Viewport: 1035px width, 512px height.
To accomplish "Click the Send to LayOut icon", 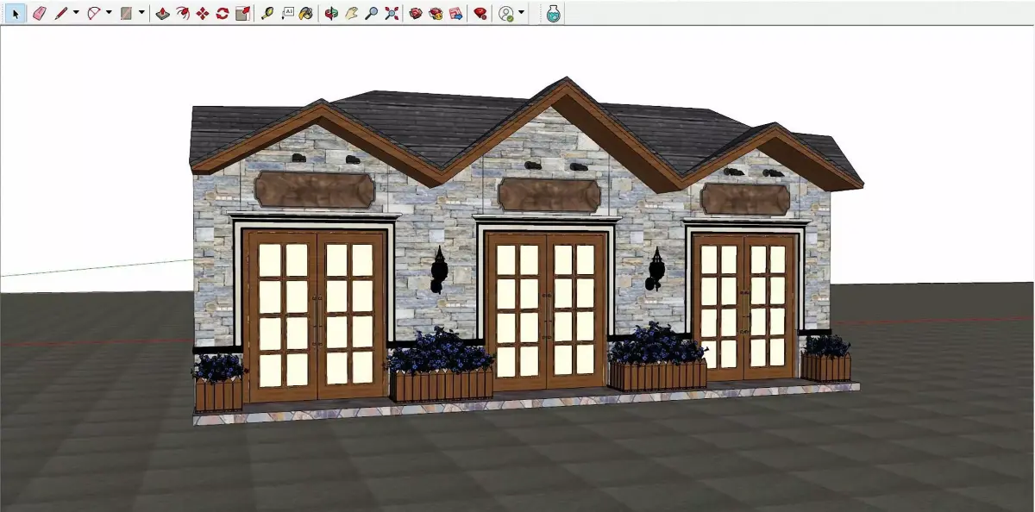I will point(456,13).
